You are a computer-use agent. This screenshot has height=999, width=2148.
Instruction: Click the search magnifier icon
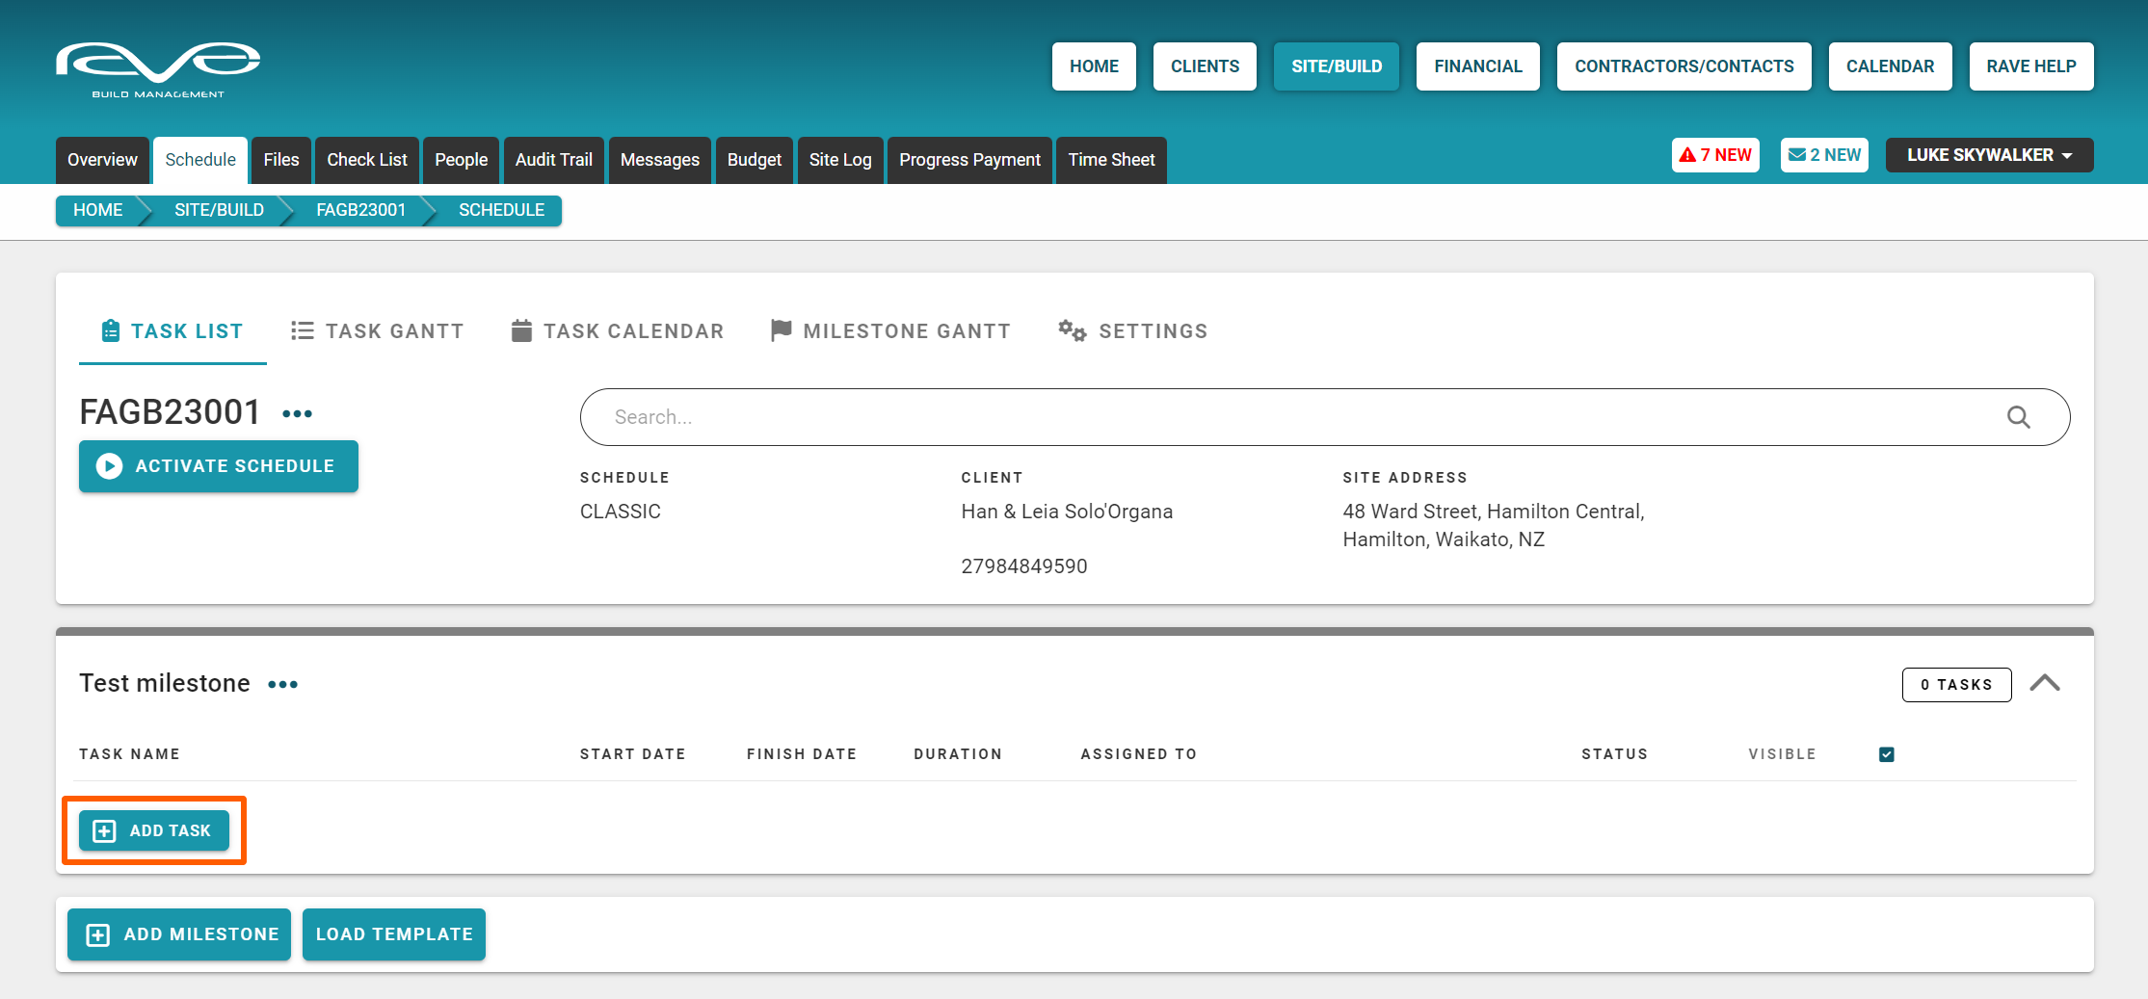[x=2018, y=417]
